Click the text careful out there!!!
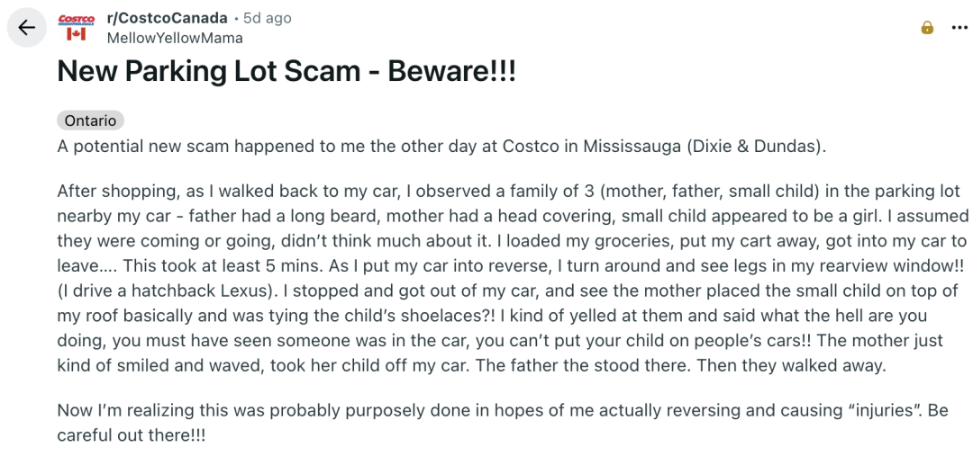Image resolution: width=973 pixels, height=456 pixels. pyautogui.click(x=132, y=434)
